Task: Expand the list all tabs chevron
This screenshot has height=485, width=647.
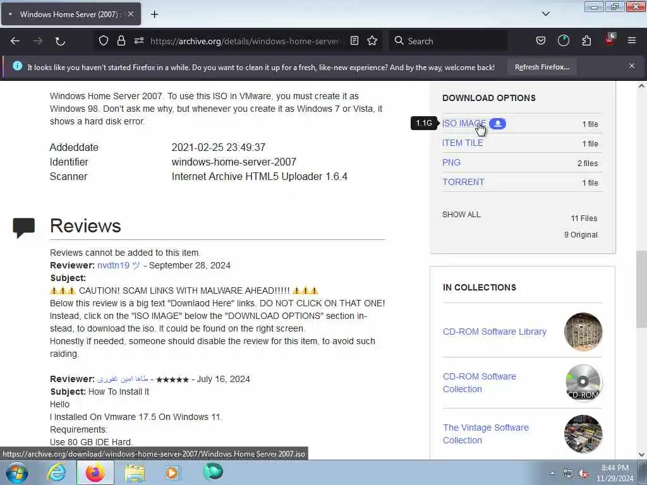Action: click(x=545, y=14)
